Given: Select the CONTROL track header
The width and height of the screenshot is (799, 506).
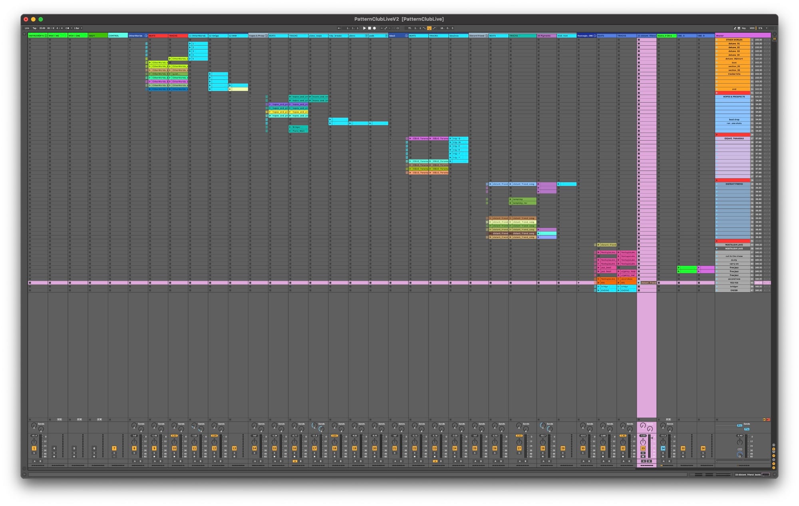Looking at the screenshot, I should click(117, 36).
